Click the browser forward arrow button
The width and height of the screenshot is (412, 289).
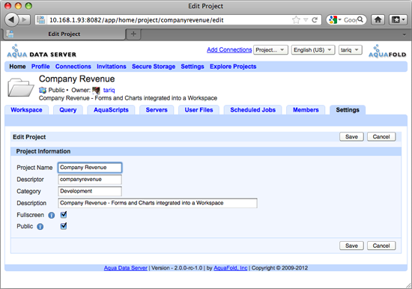tap(24, 19)
